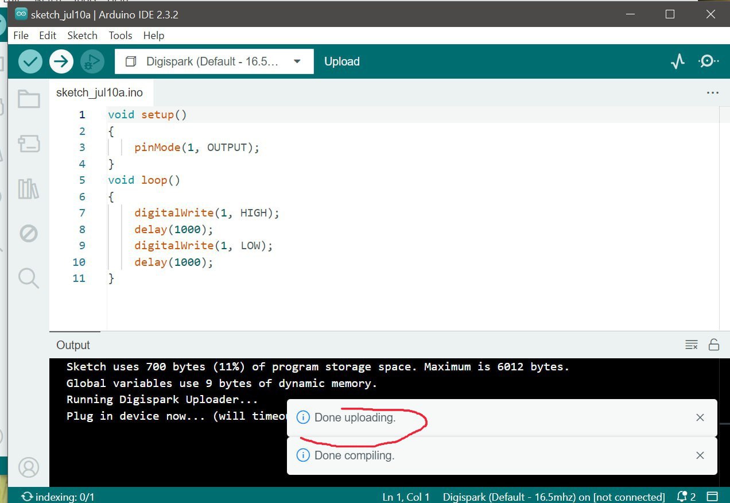The height and width of the screenshot is (503, 730).
Task: Open the Boards Manager panel
Action: click(29, 144)
